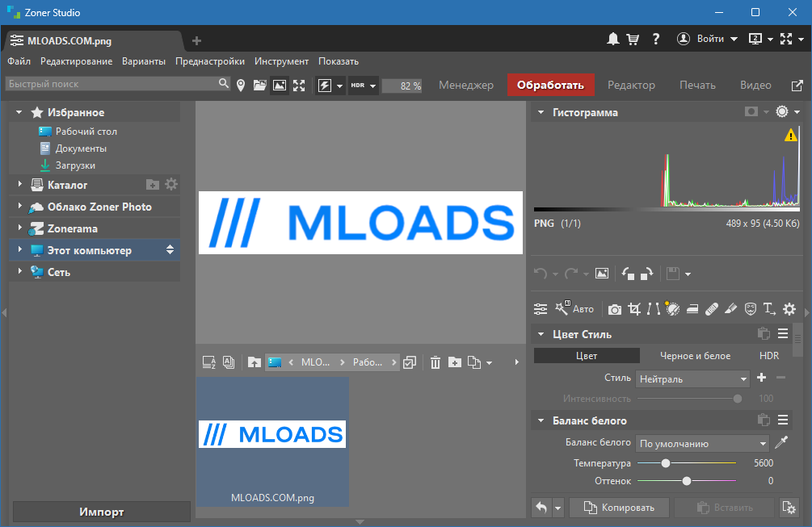
Task: Select the retouch bandage tool icon
Action: point(712,309)
